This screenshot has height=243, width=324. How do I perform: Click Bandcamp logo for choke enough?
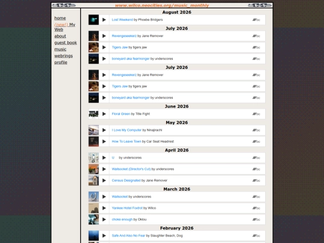(x=256, y=220)
